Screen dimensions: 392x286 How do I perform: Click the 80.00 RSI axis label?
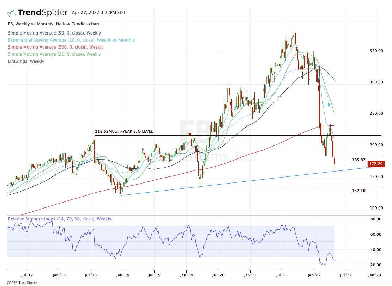(376, 219)
